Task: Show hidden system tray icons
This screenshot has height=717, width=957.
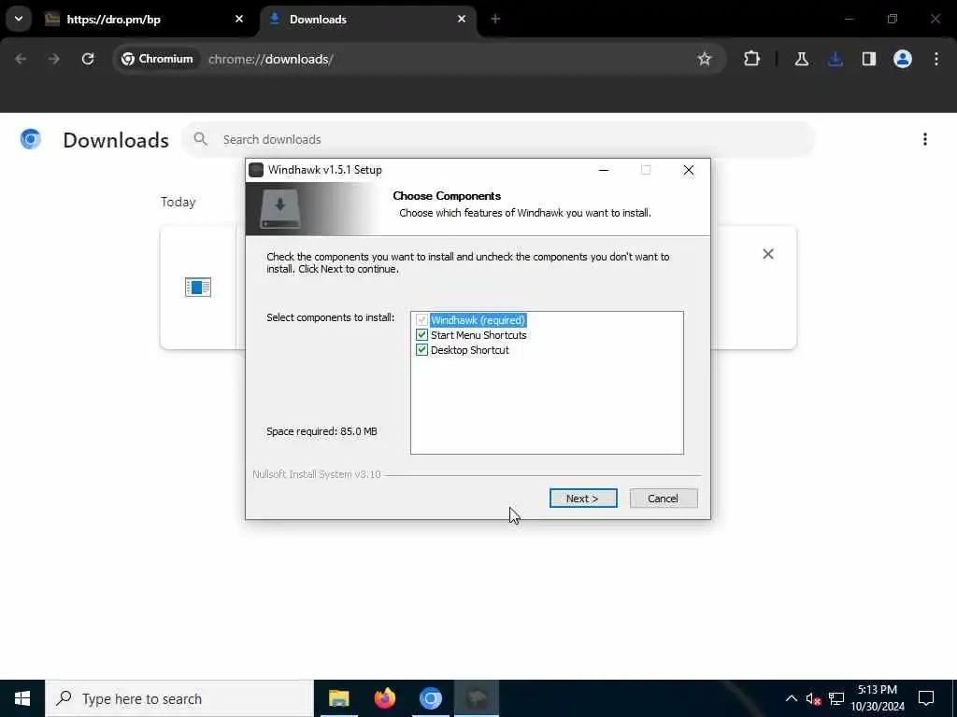Action: (791, 698)
